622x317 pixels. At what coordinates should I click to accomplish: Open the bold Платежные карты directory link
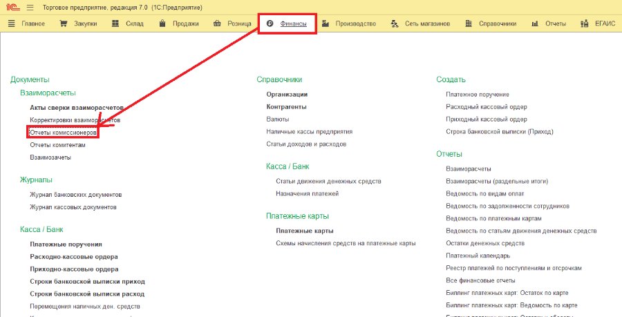[x=305, y=231]
